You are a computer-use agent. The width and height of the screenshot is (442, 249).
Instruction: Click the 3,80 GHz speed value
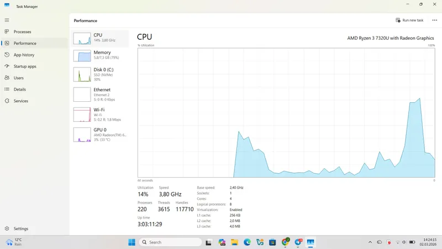point(170,194)
